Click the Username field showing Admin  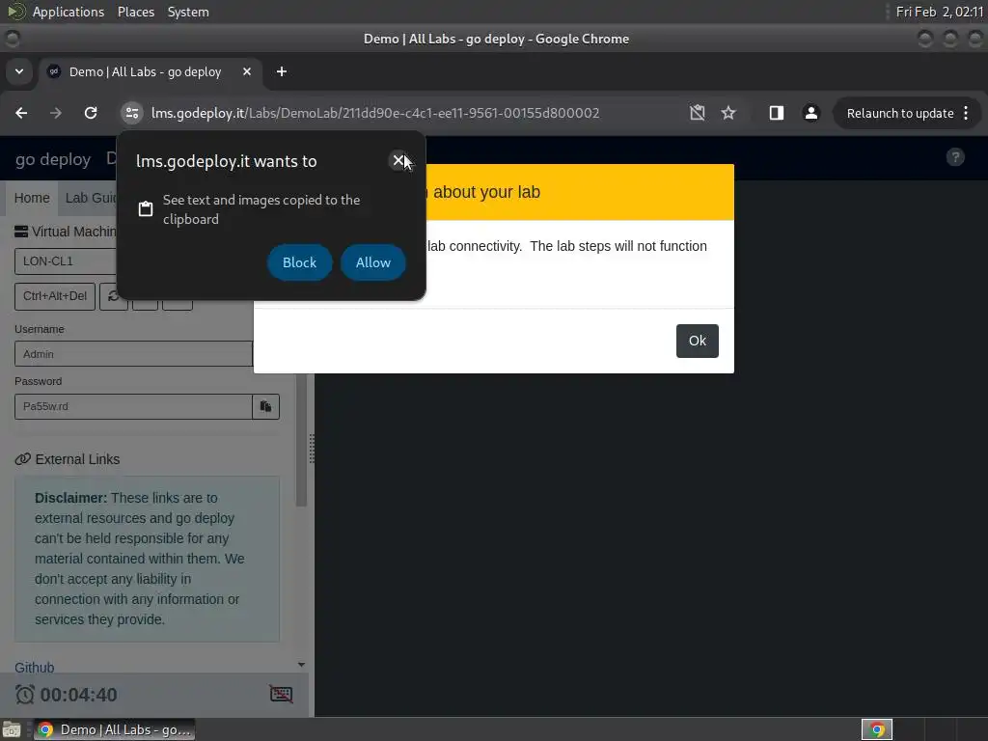133,354
